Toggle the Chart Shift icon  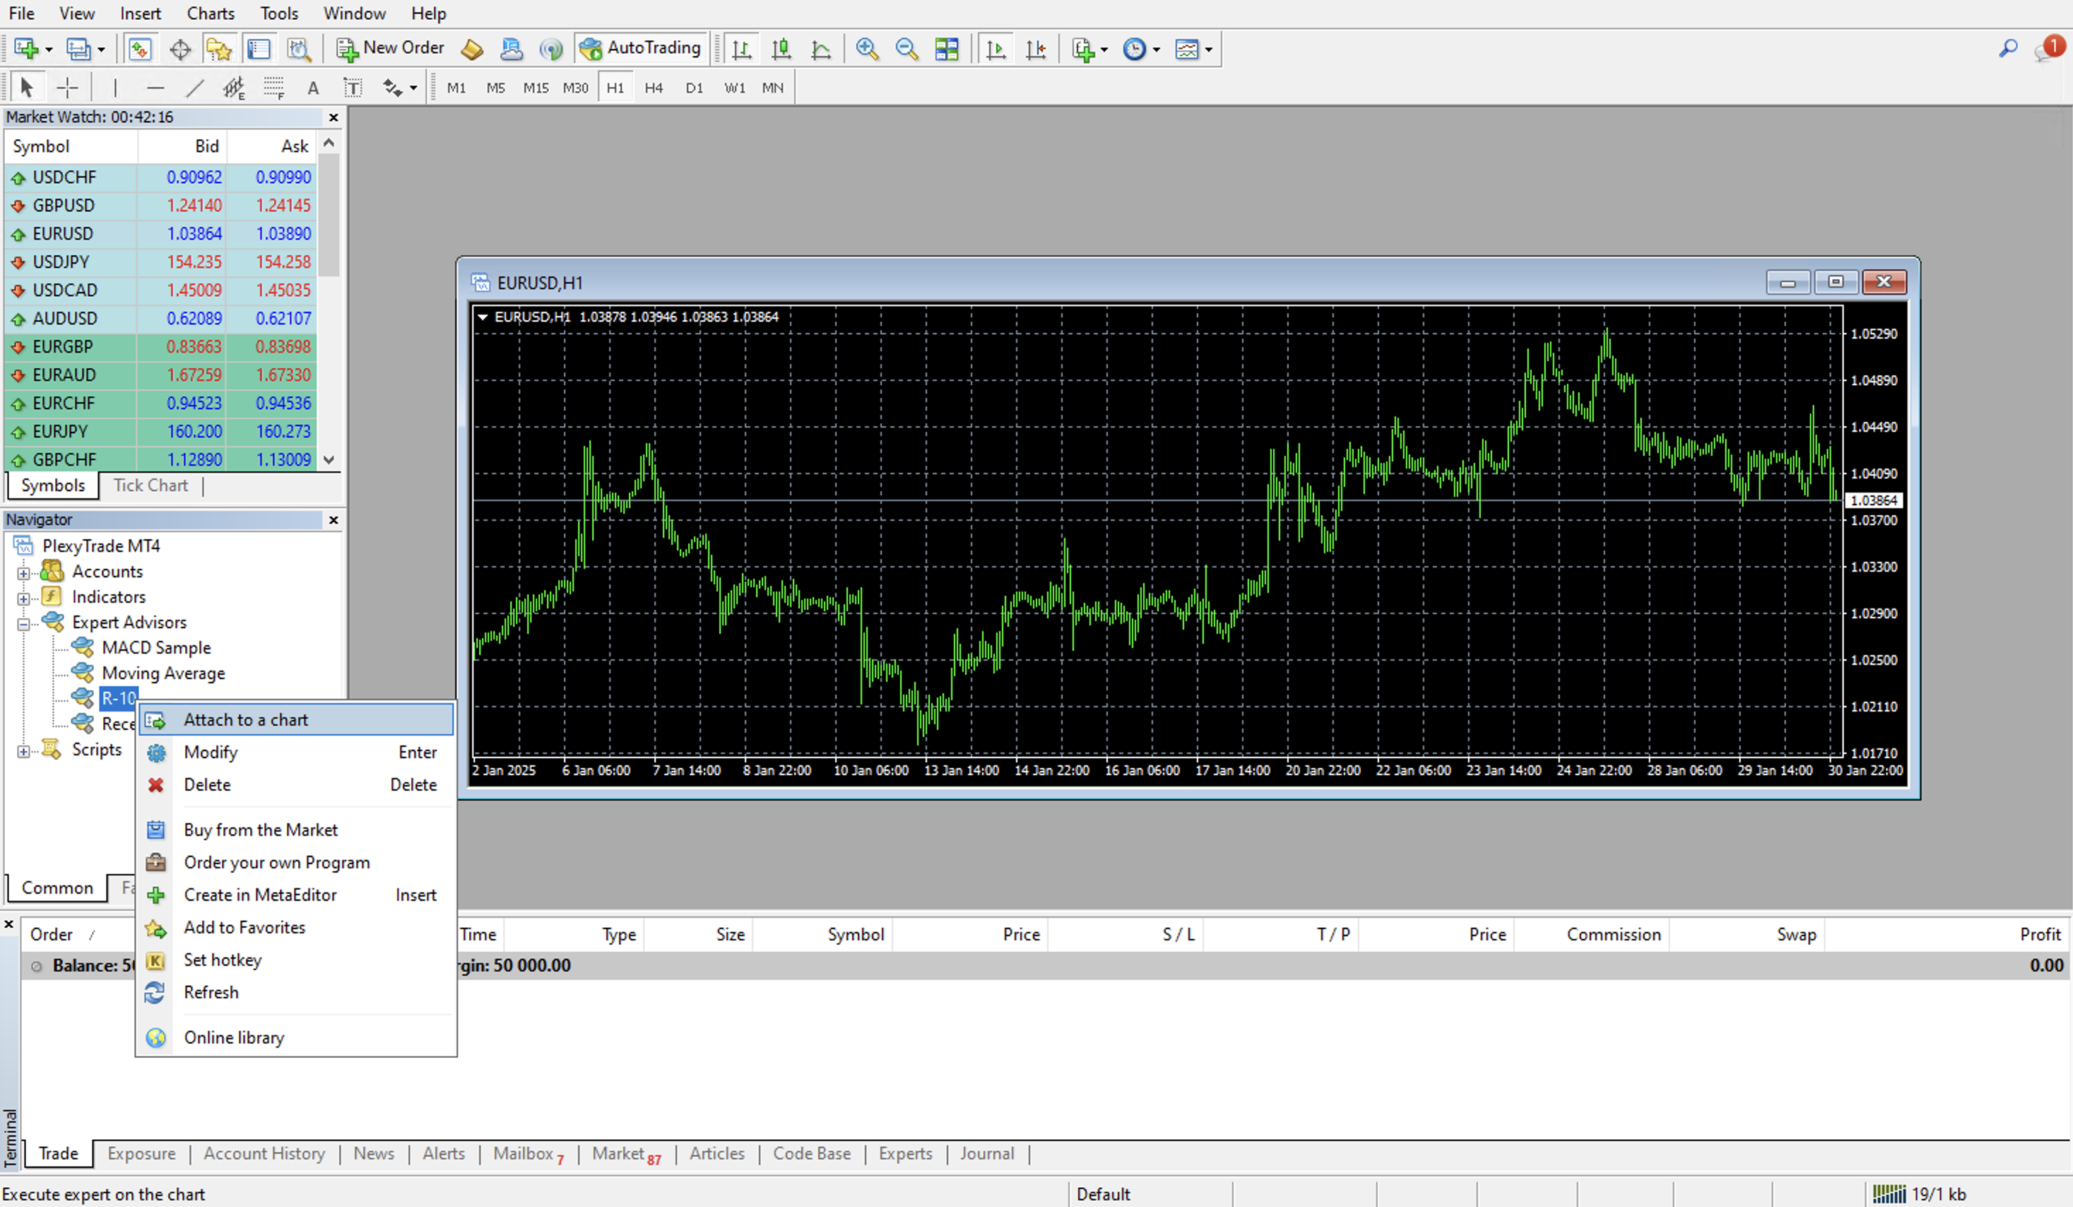tap(1036, 49)
